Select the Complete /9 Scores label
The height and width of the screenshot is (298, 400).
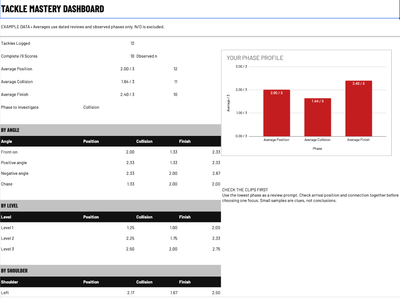[x=19, y=56]
